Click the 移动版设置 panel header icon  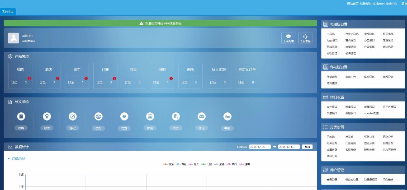[326, 67]
